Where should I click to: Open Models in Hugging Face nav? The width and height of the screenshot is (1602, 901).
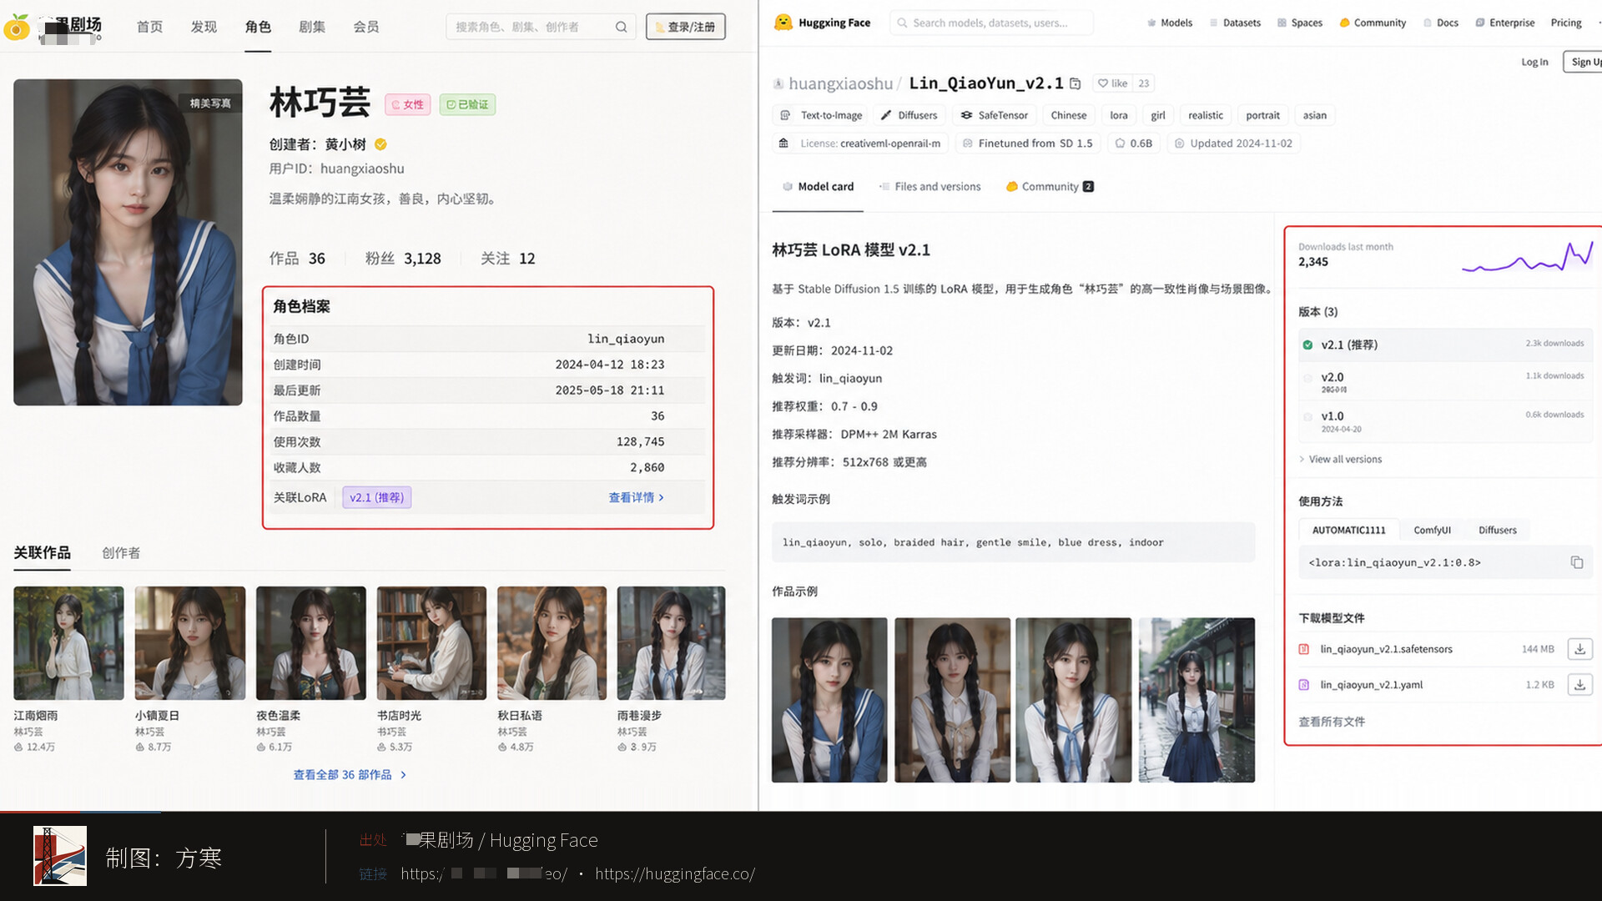coord(1170,23)
